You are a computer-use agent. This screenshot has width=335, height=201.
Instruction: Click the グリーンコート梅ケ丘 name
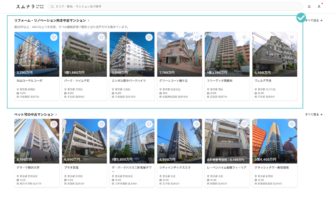coord(174,81)
